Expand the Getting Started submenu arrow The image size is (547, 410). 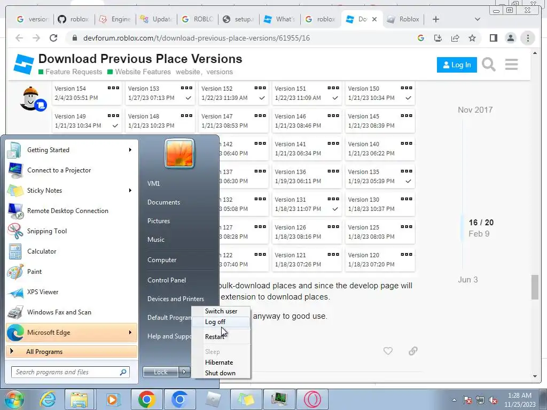click(x=130, y=150)
